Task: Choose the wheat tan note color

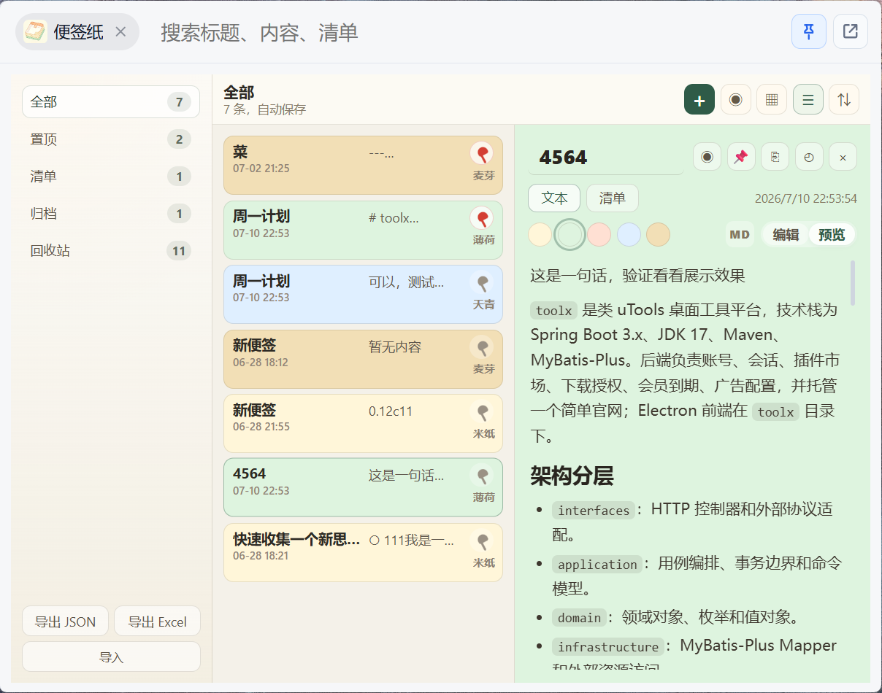Action: point(658,234)
